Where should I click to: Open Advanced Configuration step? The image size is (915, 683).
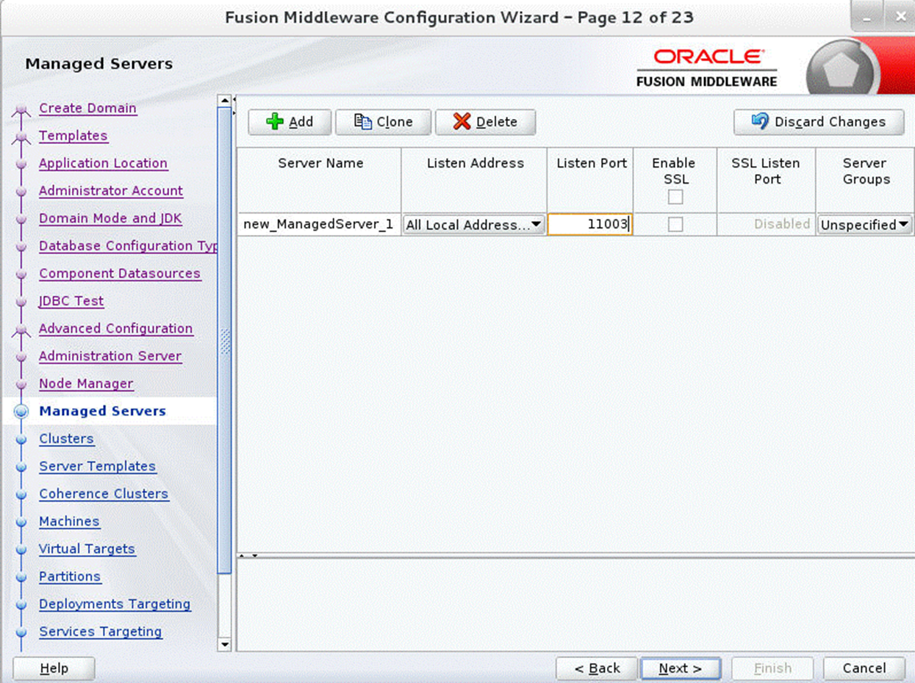point(116,328)
